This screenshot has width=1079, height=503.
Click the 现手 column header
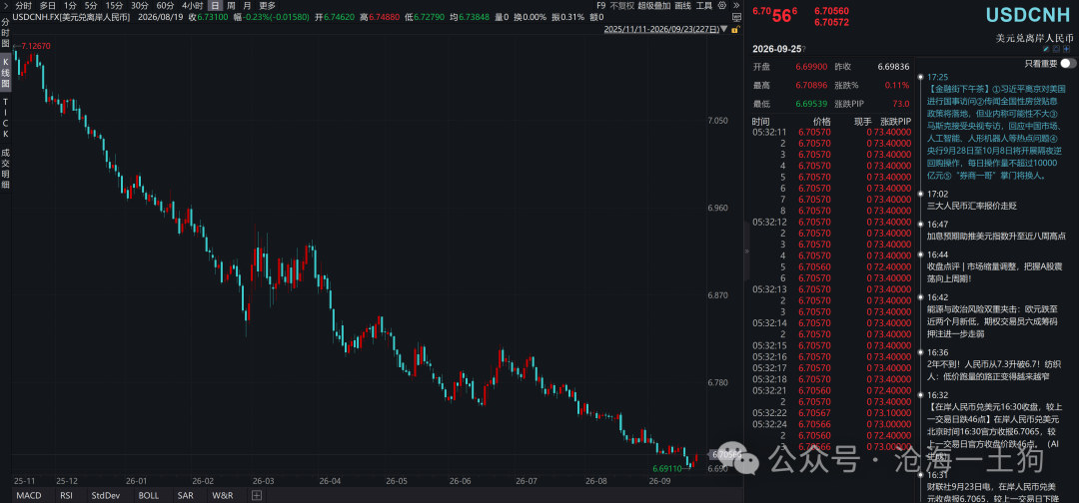coord(862,121)
